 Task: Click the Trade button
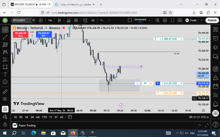pos(191,20)
